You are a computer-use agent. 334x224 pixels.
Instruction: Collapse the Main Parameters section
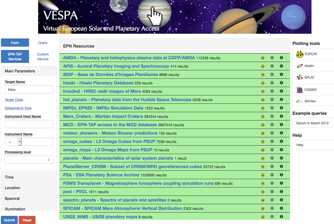coord(29,71)
